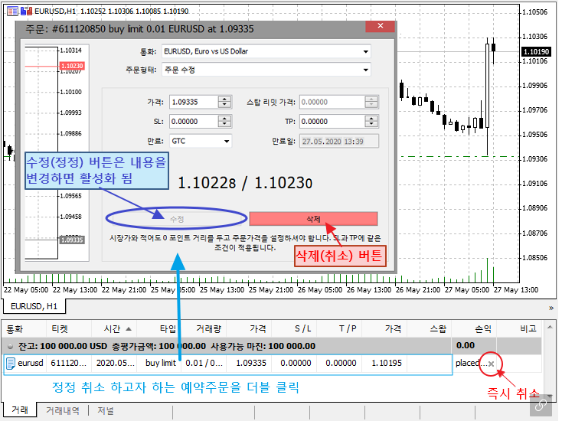Sort by the 타입 column header
This screenshot has height=421, width=562.
(158, 328)
